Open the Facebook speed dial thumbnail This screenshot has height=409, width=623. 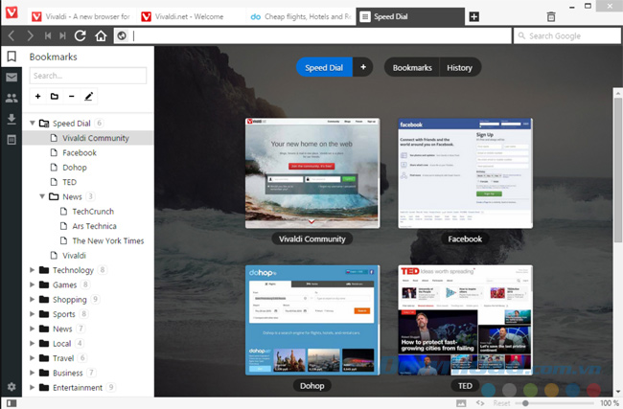click(x=465, y=173)
